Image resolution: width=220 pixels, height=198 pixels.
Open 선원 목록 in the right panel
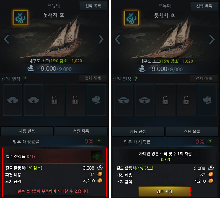coord(192,131)
